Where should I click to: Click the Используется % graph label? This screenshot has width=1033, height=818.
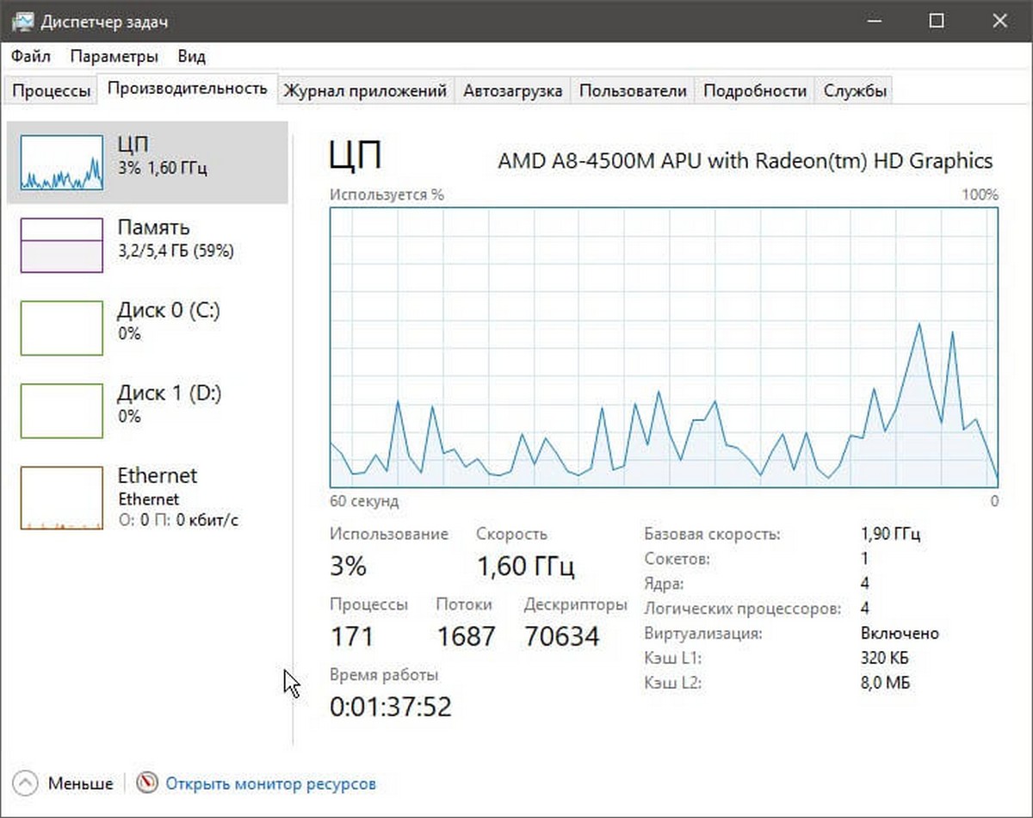coord(387,195)
